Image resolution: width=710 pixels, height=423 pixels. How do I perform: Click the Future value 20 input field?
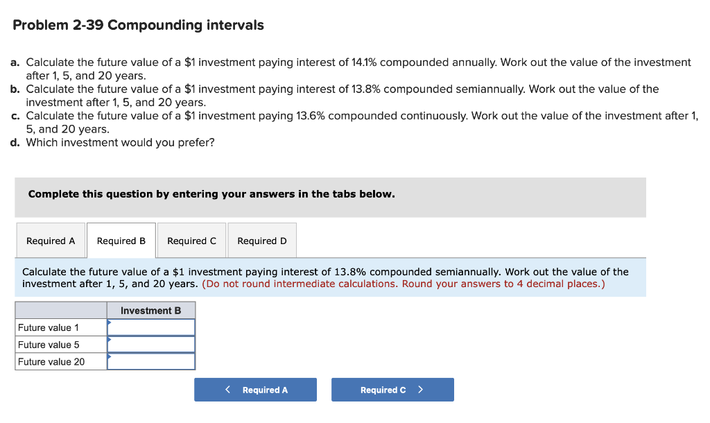[x=153, y=361]
